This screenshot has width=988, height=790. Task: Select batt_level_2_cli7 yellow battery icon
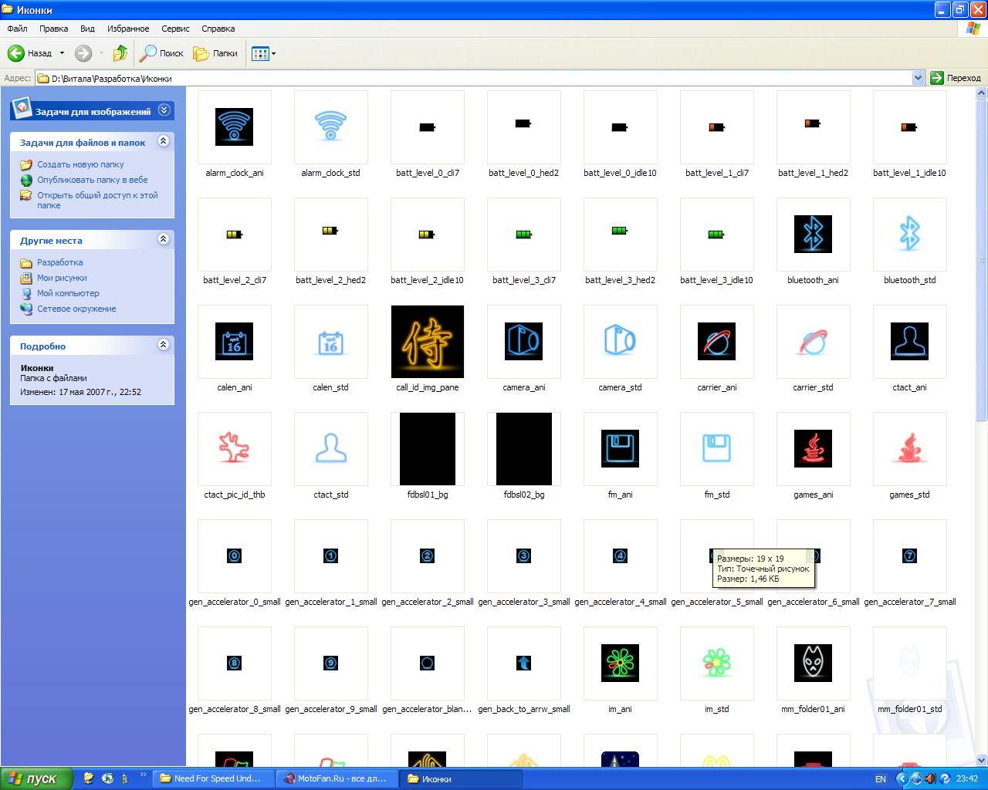pos(235,235)
